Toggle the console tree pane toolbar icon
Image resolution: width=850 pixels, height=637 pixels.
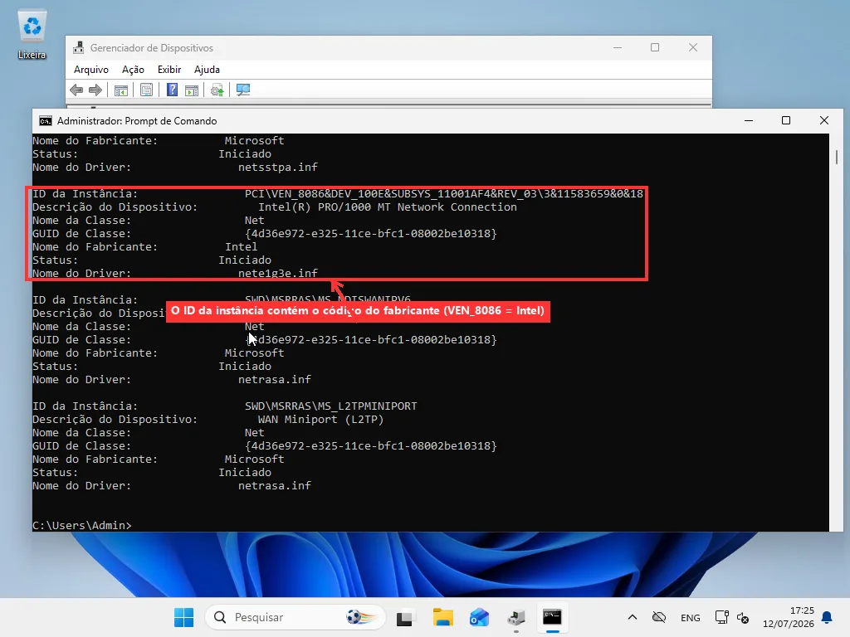pos(121,90)
